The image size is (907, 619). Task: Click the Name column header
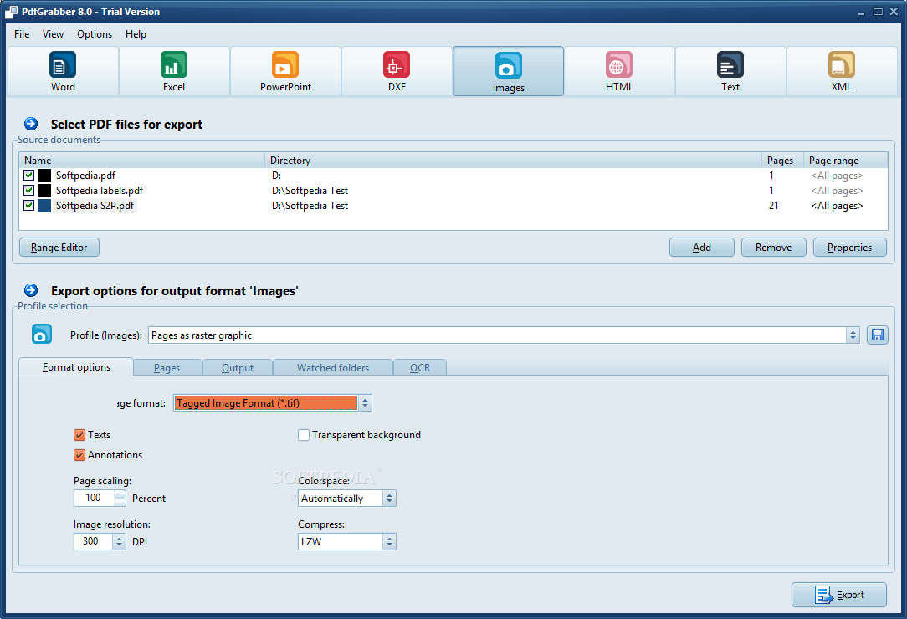pyautogui.click(x=142, y=161)
